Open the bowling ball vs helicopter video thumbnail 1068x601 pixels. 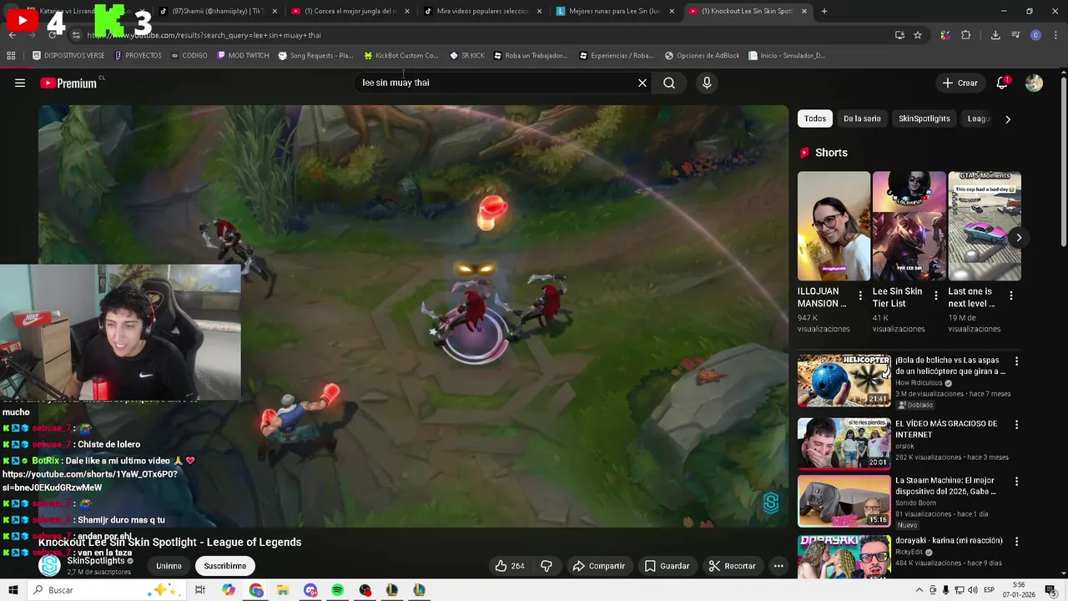pyautogui.click(x=844, y=381)
